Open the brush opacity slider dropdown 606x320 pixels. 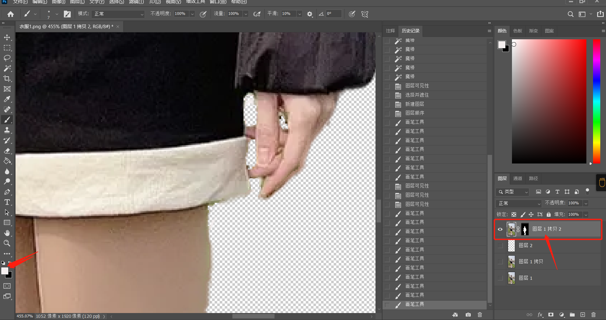(x=192, y=14)
